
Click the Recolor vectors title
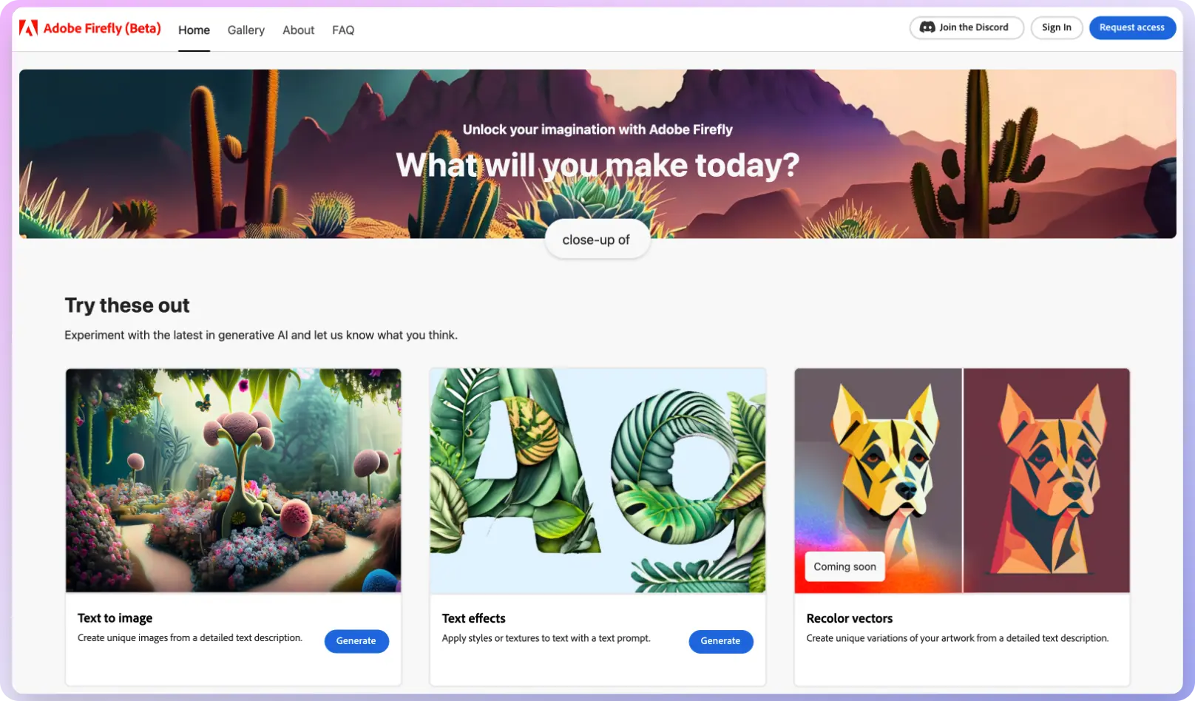tap(850, 618)
